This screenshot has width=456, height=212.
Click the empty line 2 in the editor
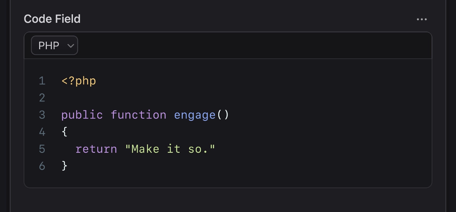tap(91, 97)
